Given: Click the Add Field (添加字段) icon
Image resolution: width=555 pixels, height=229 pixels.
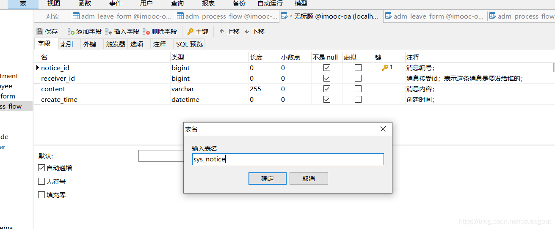Looking at the screenshot, I should click(x=71, y=31).
